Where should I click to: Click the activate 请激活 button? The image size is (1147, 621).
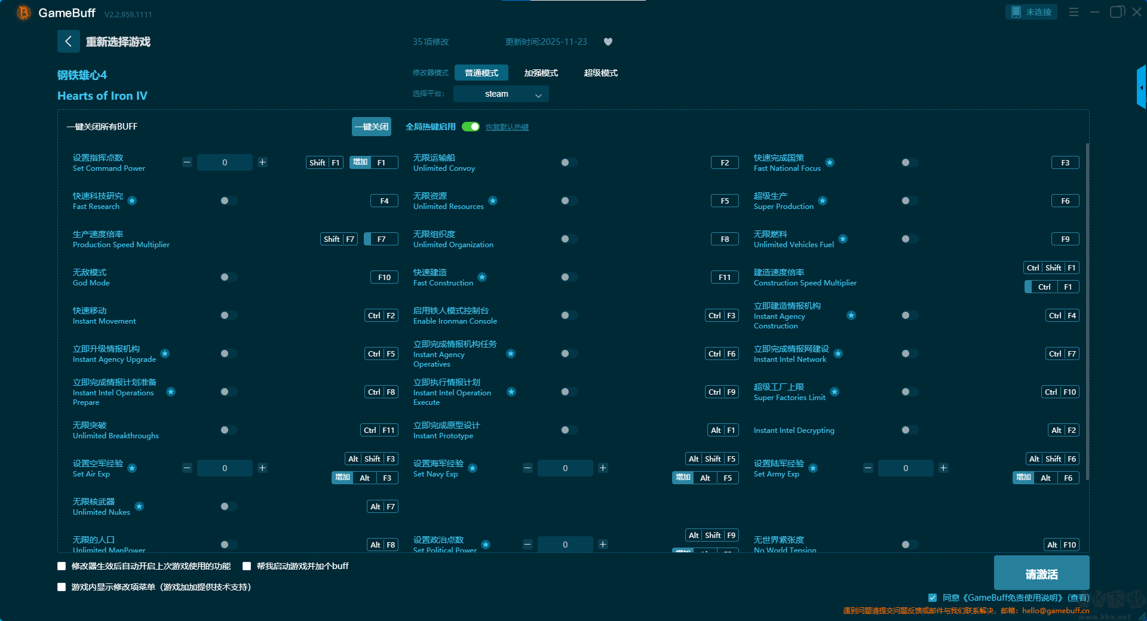click(1041, 573)
